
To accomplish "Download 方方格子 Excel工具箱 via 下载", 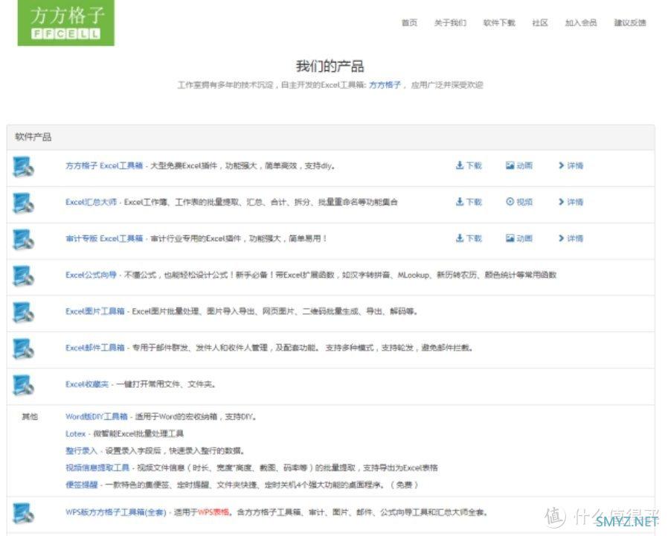I will [469, 165].
